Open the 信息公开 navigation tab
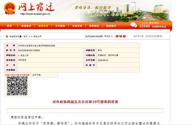 pos(43,26)
